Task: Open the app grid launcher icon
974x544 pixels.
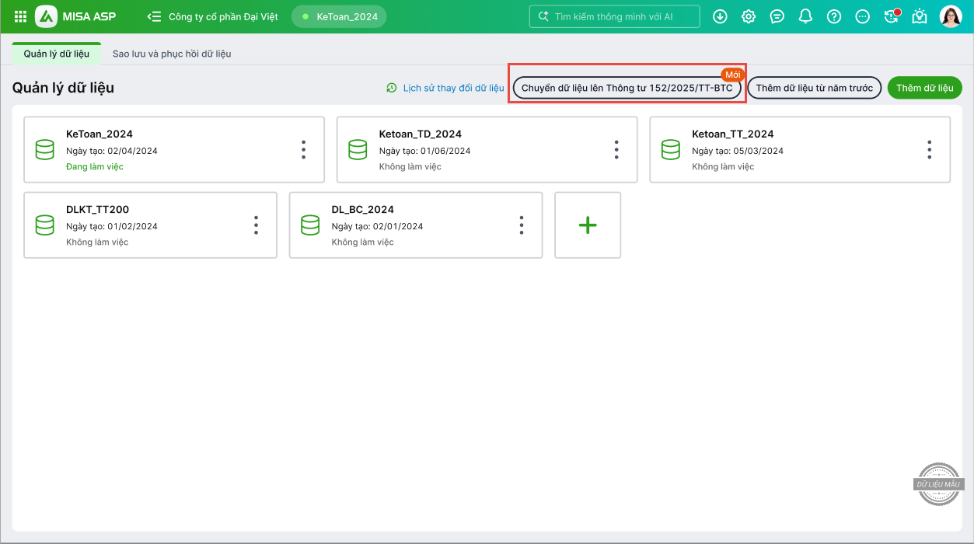Action: coord(20,16)
